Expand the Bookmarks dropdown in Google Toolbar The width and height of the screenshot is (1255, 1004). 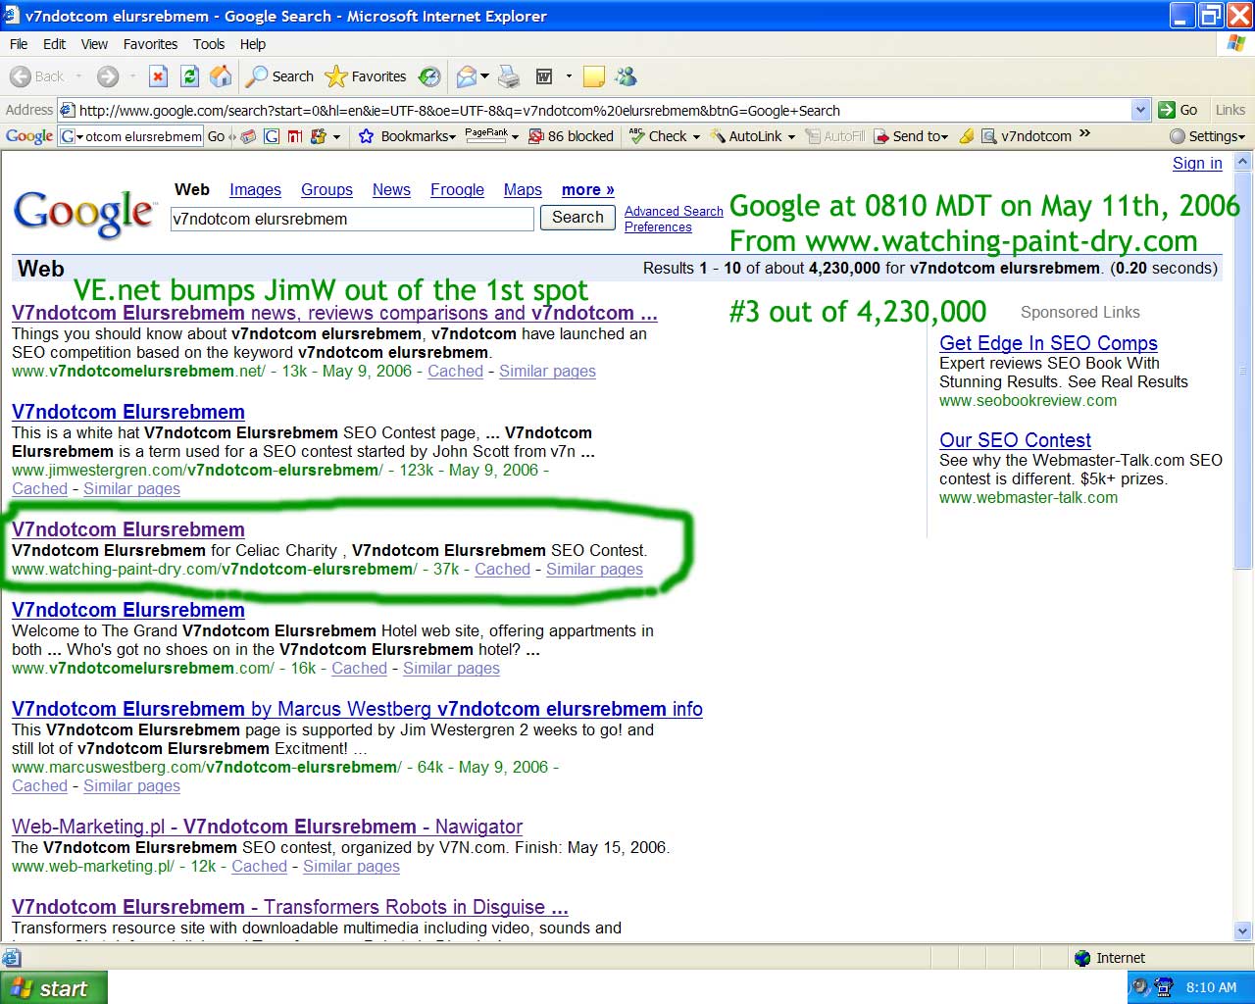click(x=408, y=136)
